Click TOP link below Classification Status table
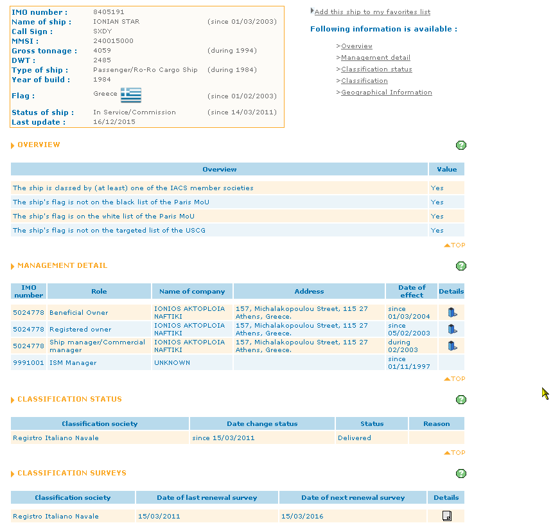The height and width of the screenshot is (523, 553). point(455,453)
